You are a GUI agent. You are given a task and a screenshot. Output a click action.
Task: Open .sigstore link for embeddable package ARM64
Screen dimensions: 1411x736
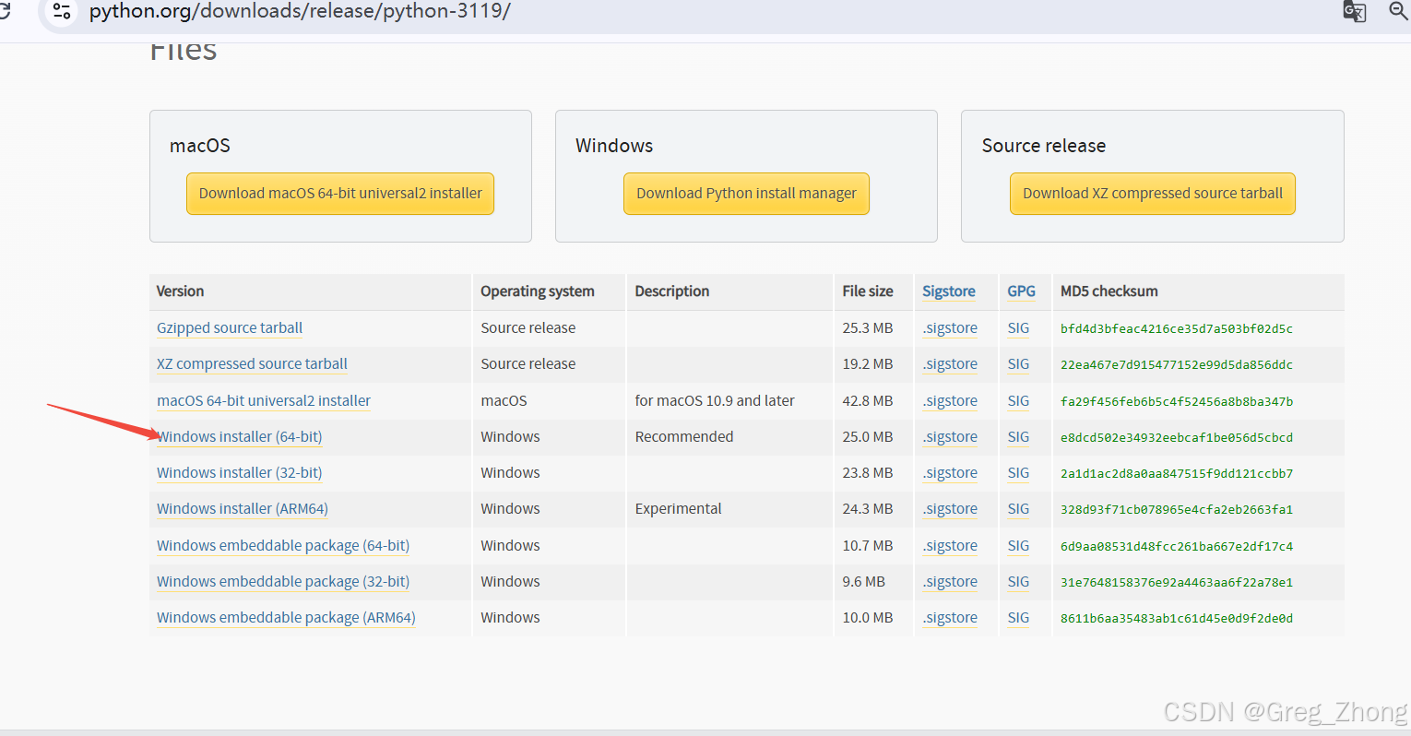[950, 618]
